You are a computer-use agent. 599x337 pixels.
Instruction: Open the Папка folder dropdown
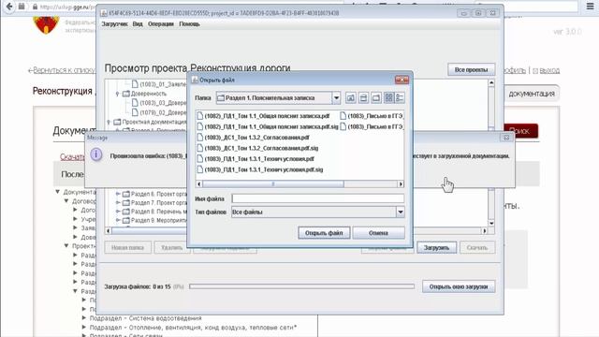click(x=336, y=98)
